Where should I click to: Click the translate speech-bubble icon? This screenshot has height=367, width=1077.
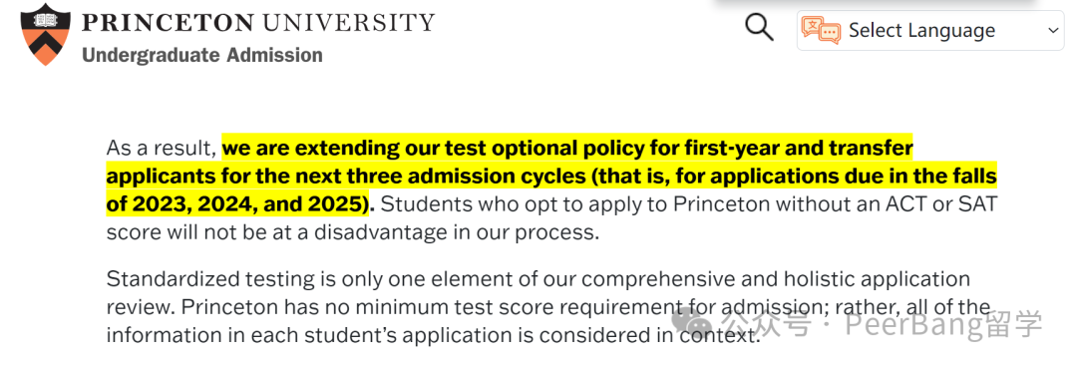(x=821, y=31)
